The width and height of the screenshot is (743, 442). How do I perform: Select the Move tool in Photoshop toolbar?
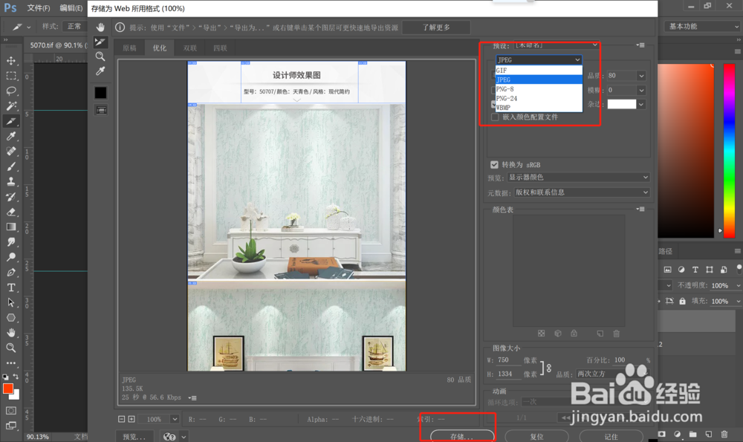(11, 61)
